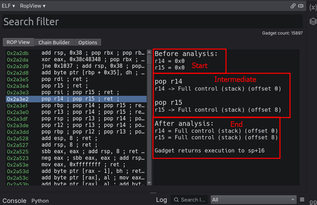Open the variables (x) sidebar panel
The height and width of the screenshot is (205, 317).
[313, 7]
